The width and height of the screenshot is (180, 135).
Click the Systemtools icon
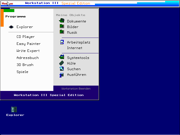click(x=62, y=57)
